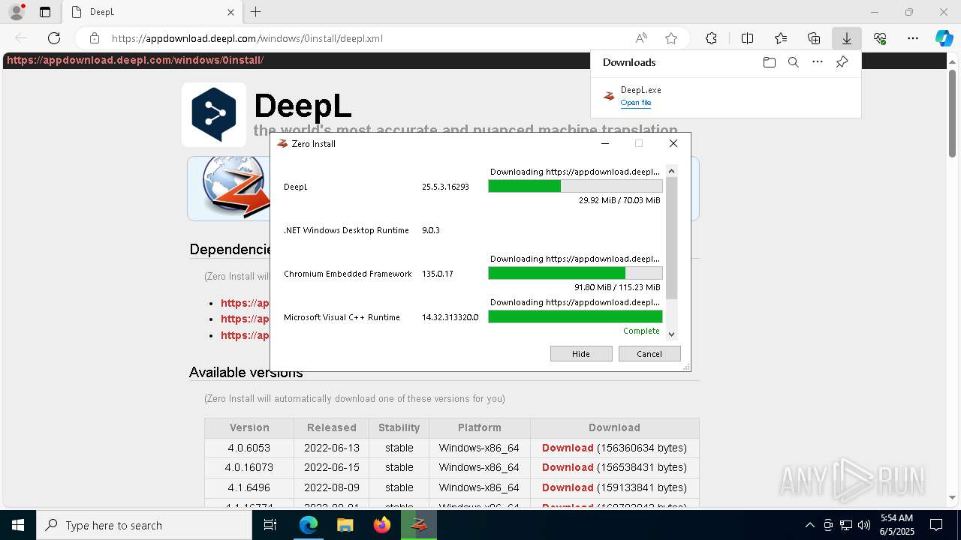Click Zero Install list scrollbar thumb
Screen dimensions: 961x540
[672, 238]
